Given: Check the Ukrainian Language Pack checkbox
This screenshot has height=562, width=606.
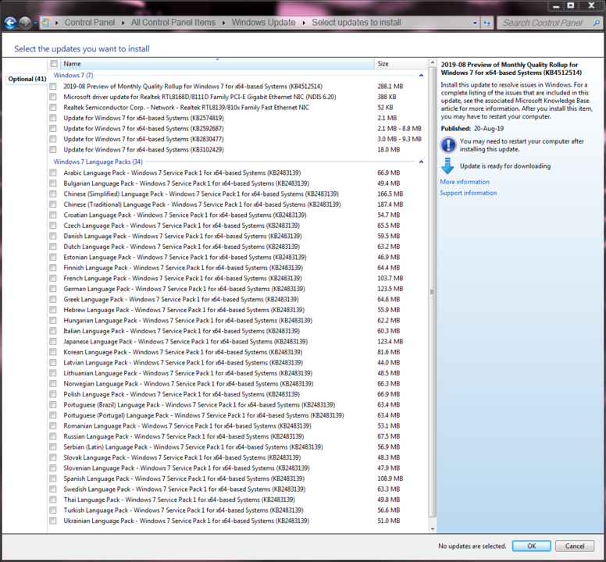Looking at the screenshot, I should [53, 521].
